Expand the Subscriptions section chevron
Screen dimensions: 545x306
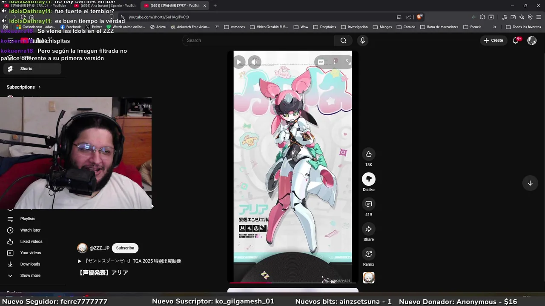tap(39, 87)
